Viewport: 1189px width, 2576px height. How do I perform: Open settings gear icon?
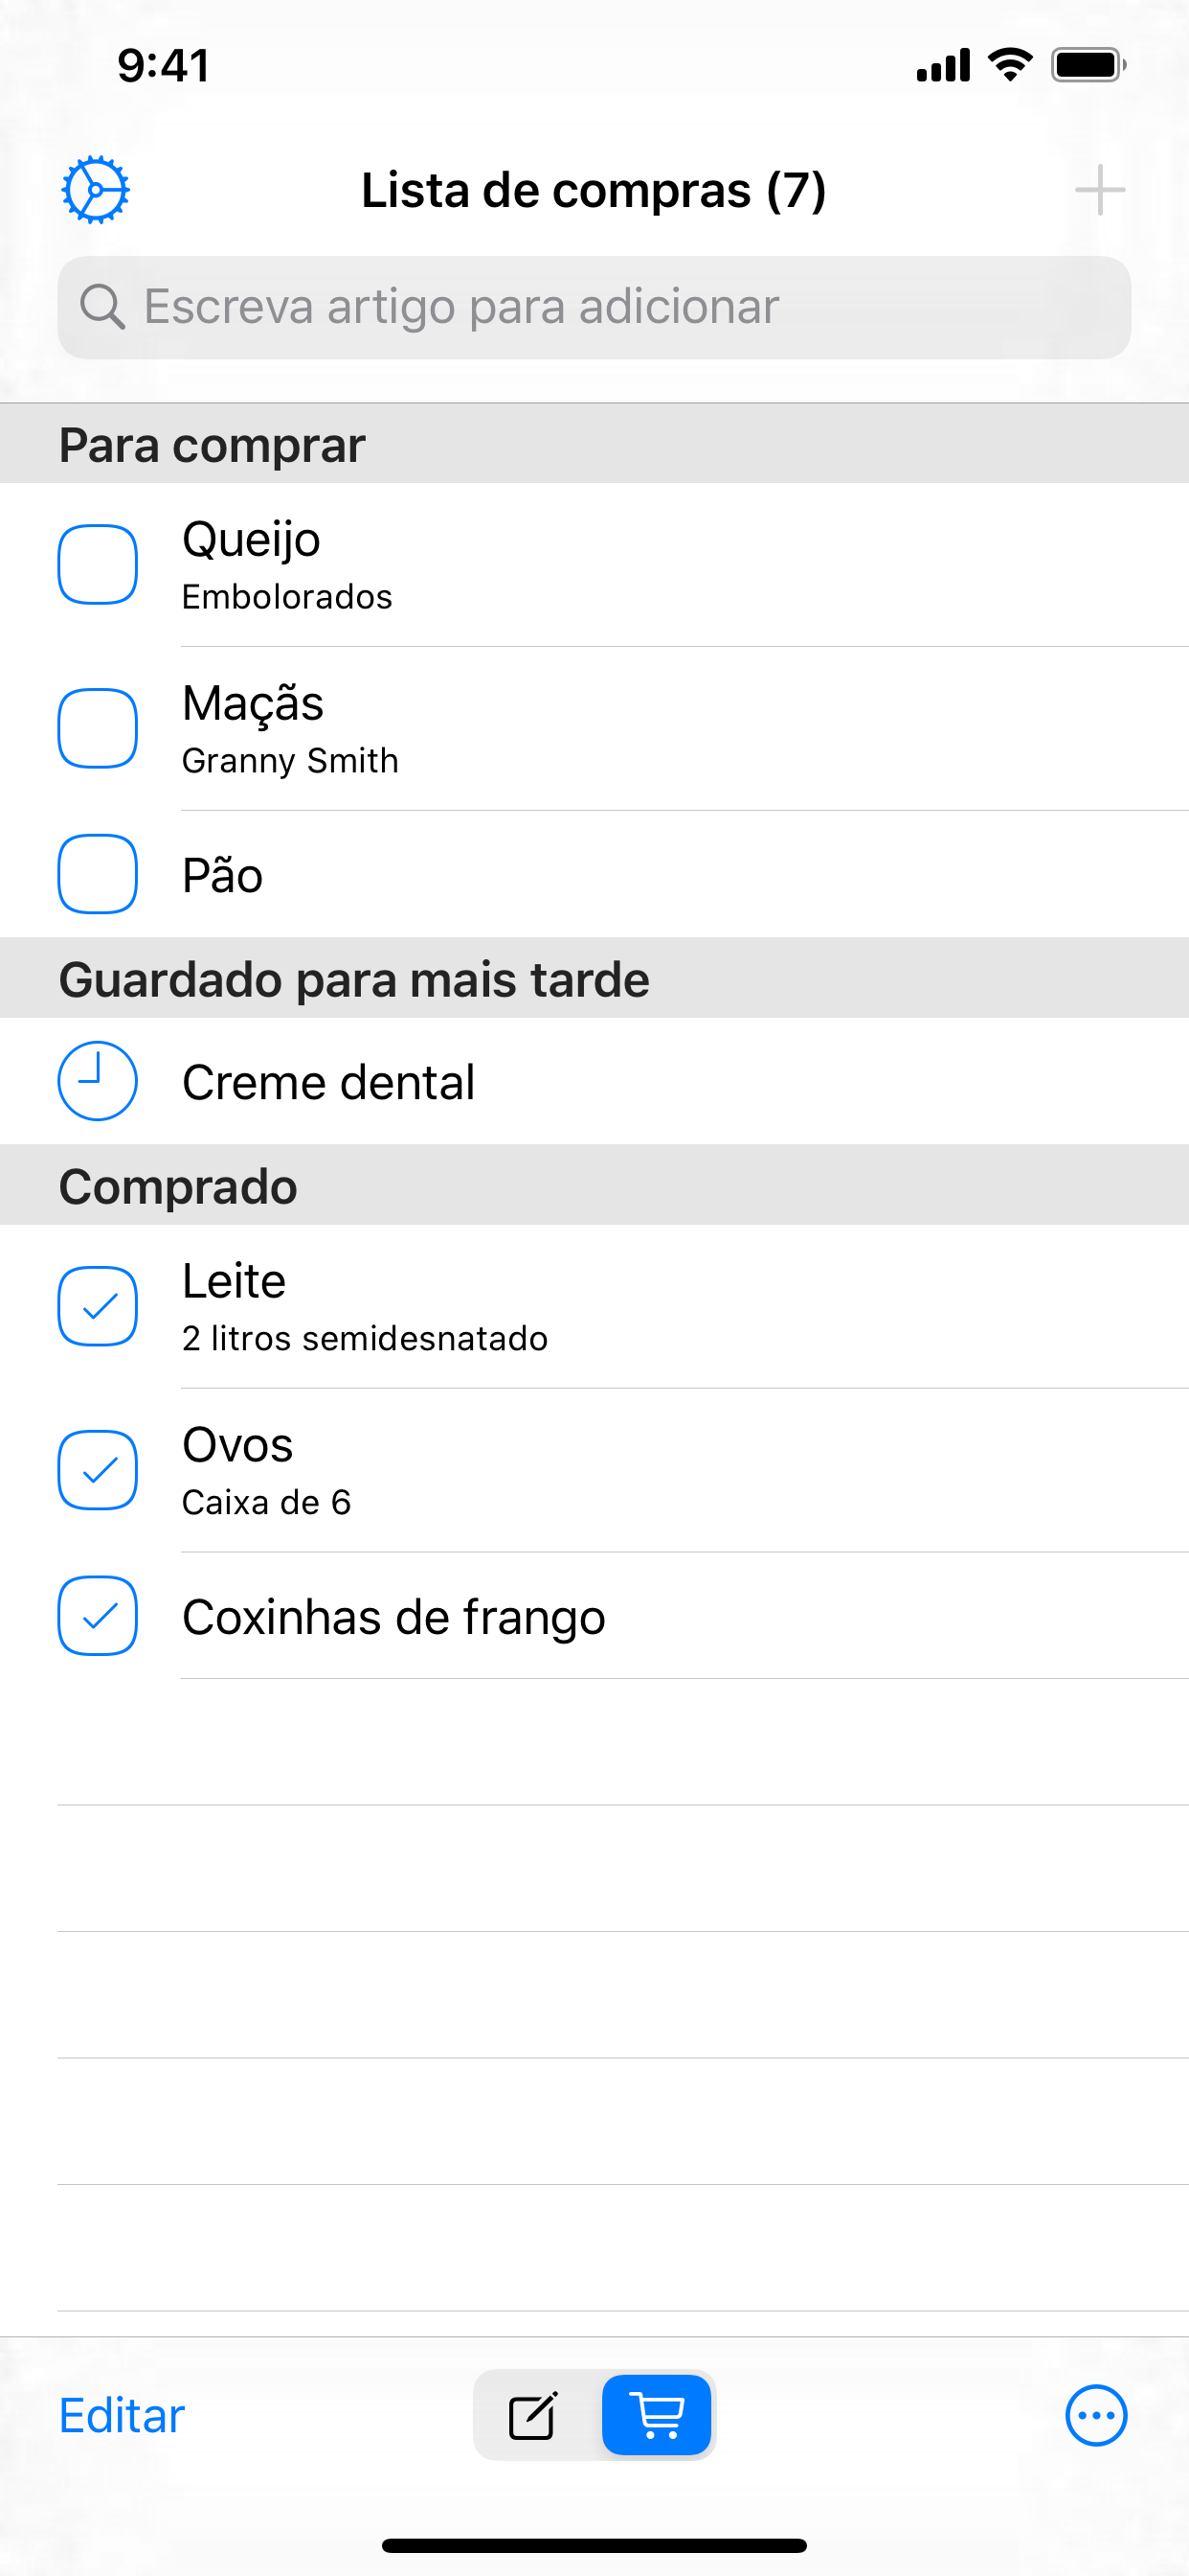tap(96, 189)
